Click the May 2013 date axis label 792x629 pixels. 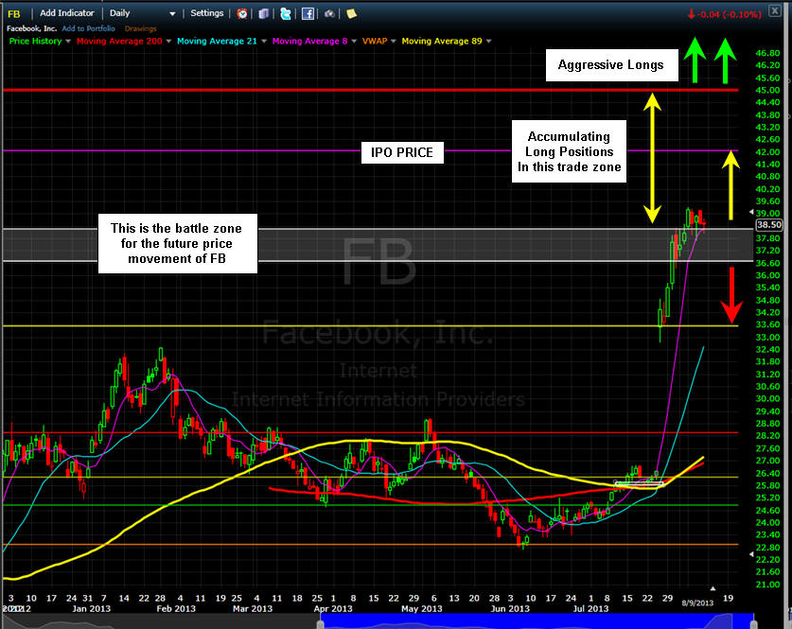[x=422, y=609]
